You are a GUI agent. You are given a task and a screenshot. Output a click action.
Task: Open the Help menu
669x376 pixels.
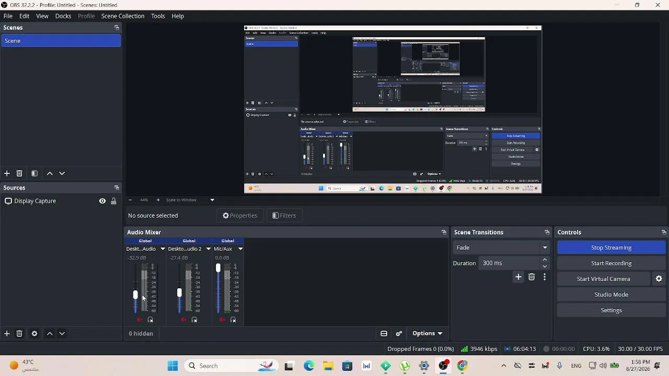coord(178,16)
